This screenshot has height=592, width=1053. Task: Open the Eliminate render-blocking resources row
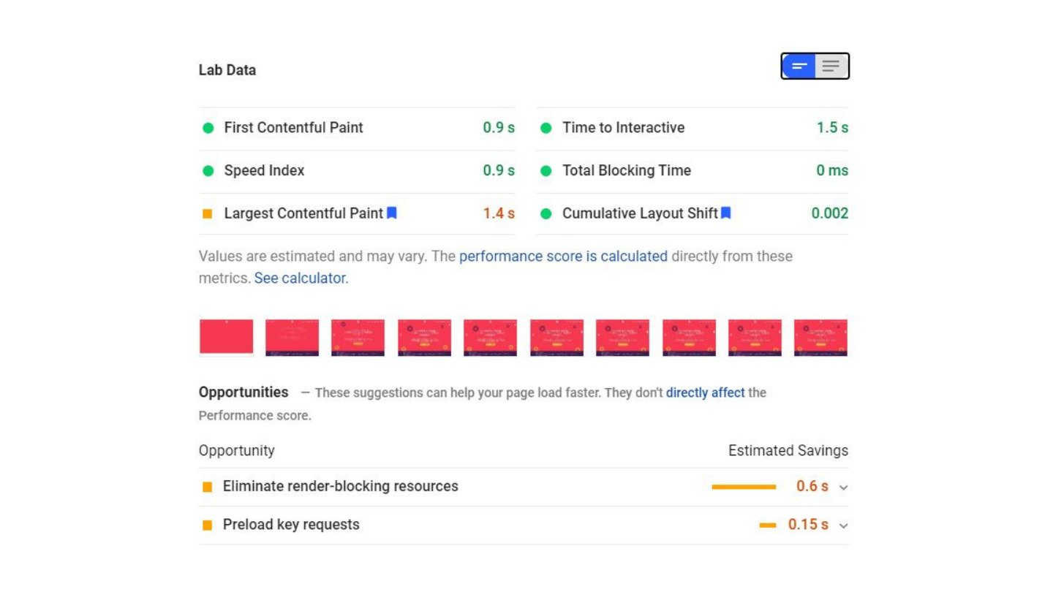341,487
